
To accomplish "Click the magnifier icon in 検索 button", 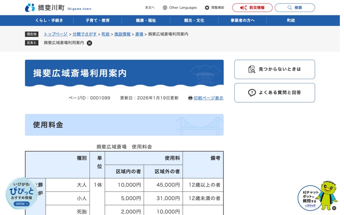I will coord(289,8).
